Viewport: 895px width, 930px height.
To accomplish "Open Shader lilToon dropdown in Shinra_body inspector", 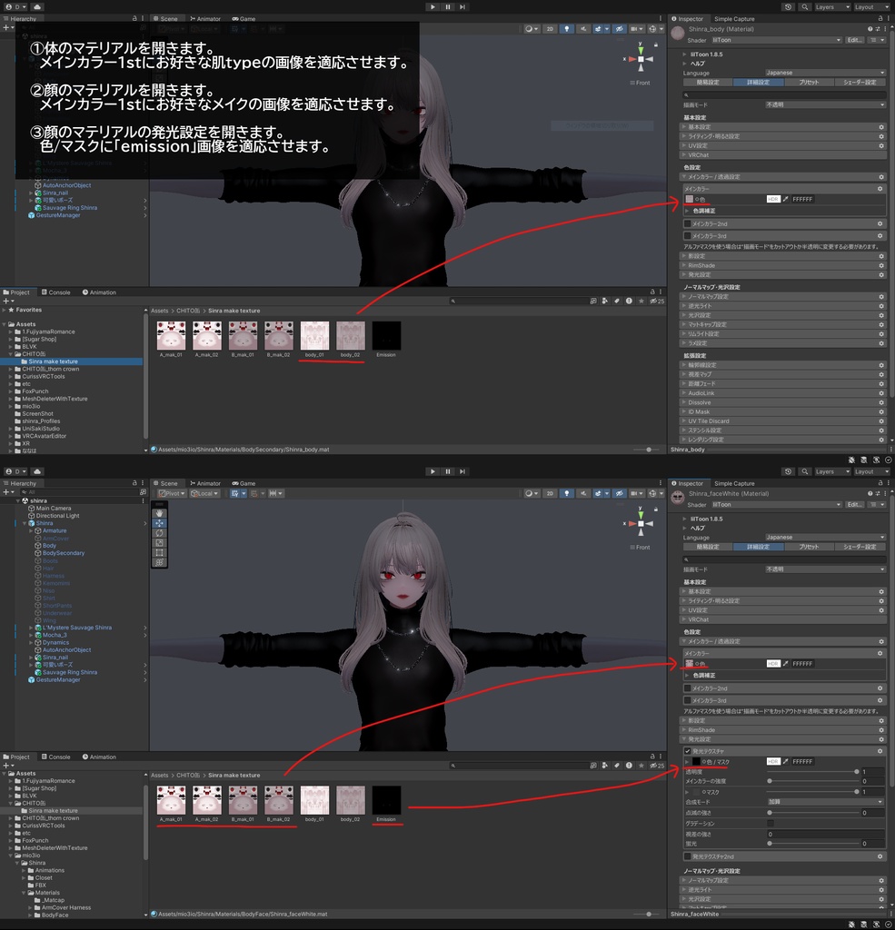I will [776, 40].
